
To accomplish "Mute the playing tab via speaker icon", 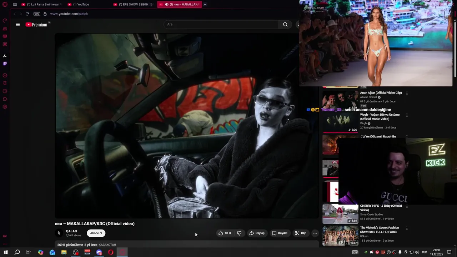I will click(x=167, y=5).
